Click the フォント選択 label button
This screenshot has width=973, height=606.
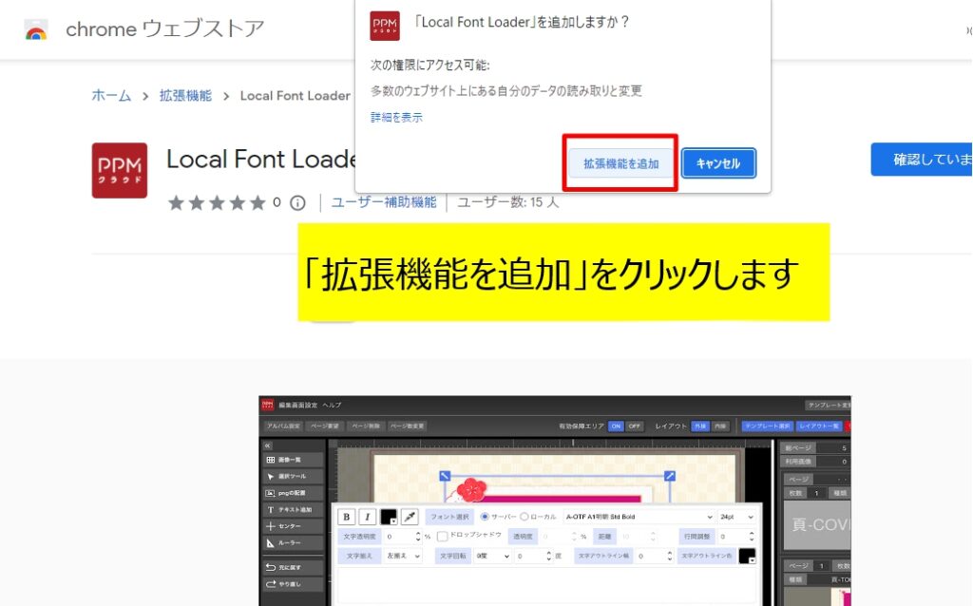449,517
